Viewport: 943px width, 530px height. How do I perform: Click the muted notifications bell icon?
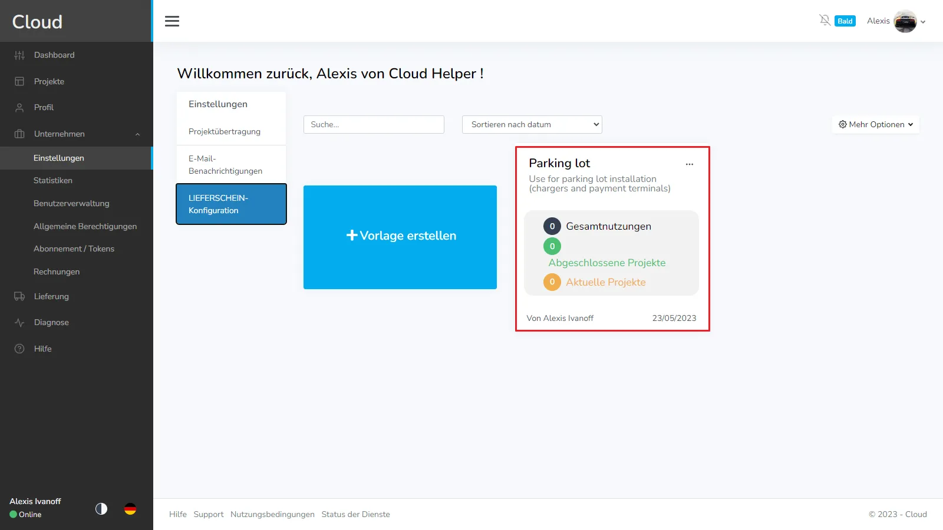coord(825,21)
